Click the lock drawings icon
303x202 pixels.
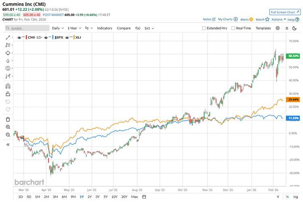[x=8, y=94]
